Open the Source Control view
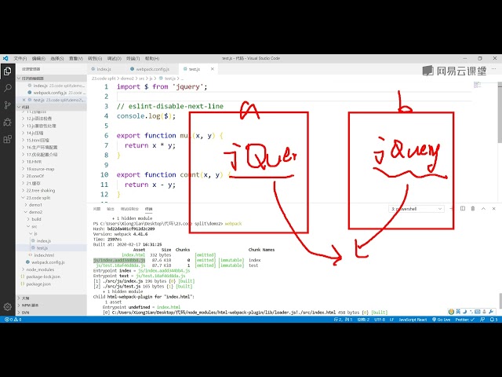 7,104
